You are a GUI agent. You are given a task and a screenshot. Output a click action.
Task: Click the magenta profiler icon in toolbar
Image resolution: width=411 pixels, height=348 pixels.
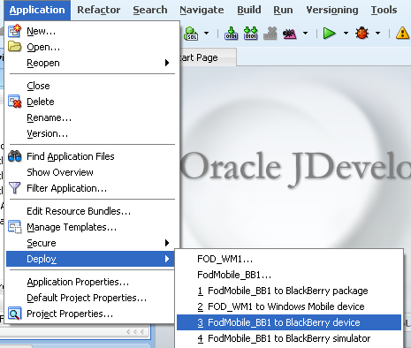289,34
